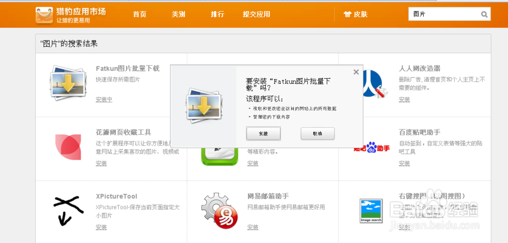Image resolution: width=508 pixels, height=243 pixels.
Task: Open the XPictureTool title link
Action: pyautogui.click(x=116, y=196)
